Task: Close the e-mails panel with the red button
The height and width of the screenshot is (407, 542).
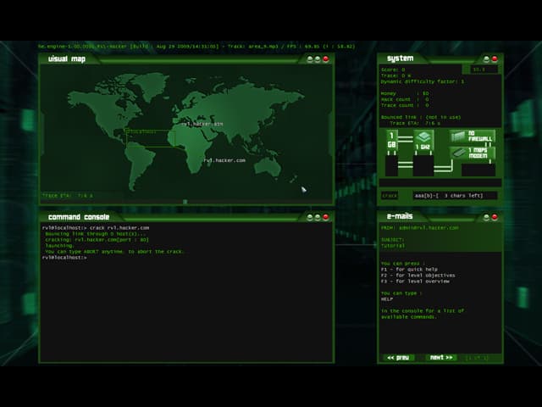Action: tap(495, 217)
